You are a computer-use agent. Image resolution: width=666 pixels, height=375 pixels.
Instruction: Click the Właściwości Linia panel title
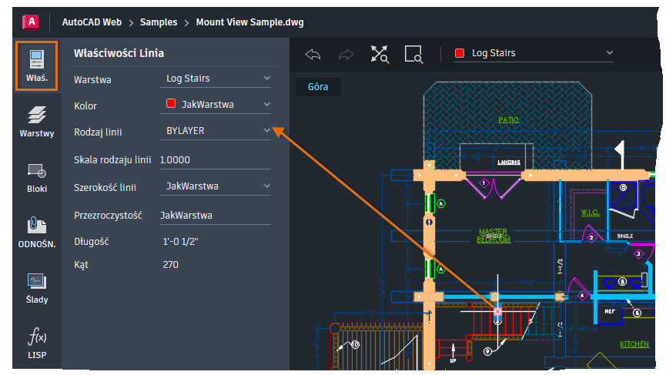119,53
